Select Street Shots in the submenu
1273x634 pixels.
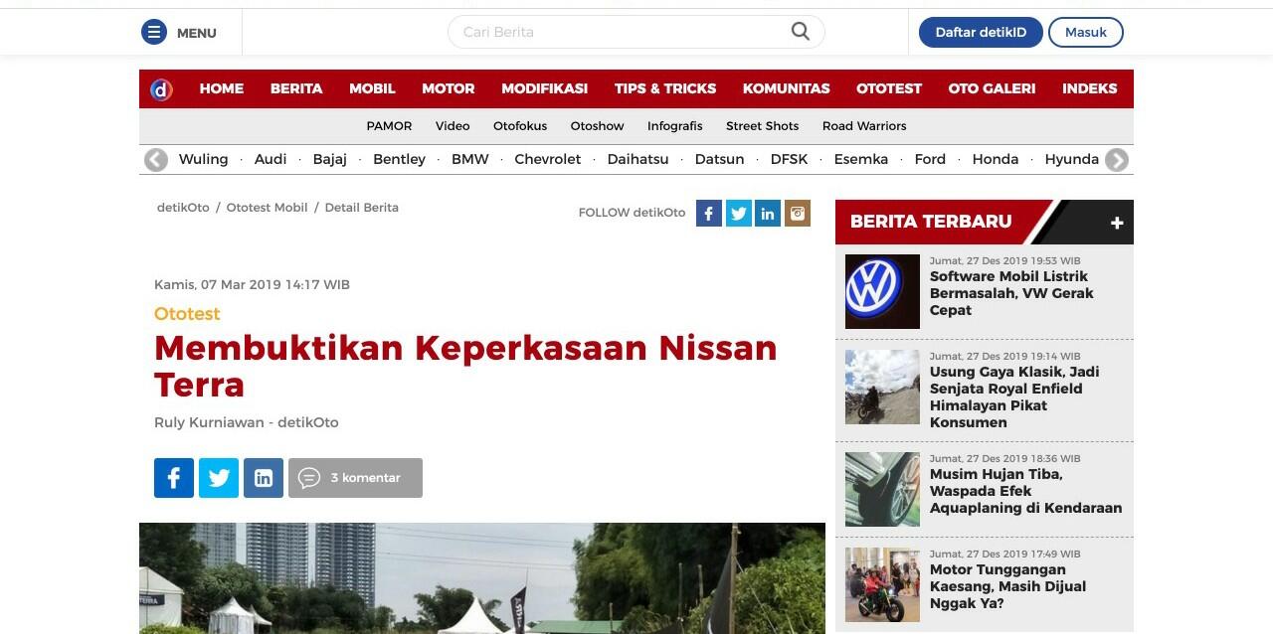(x=762, y=126)
